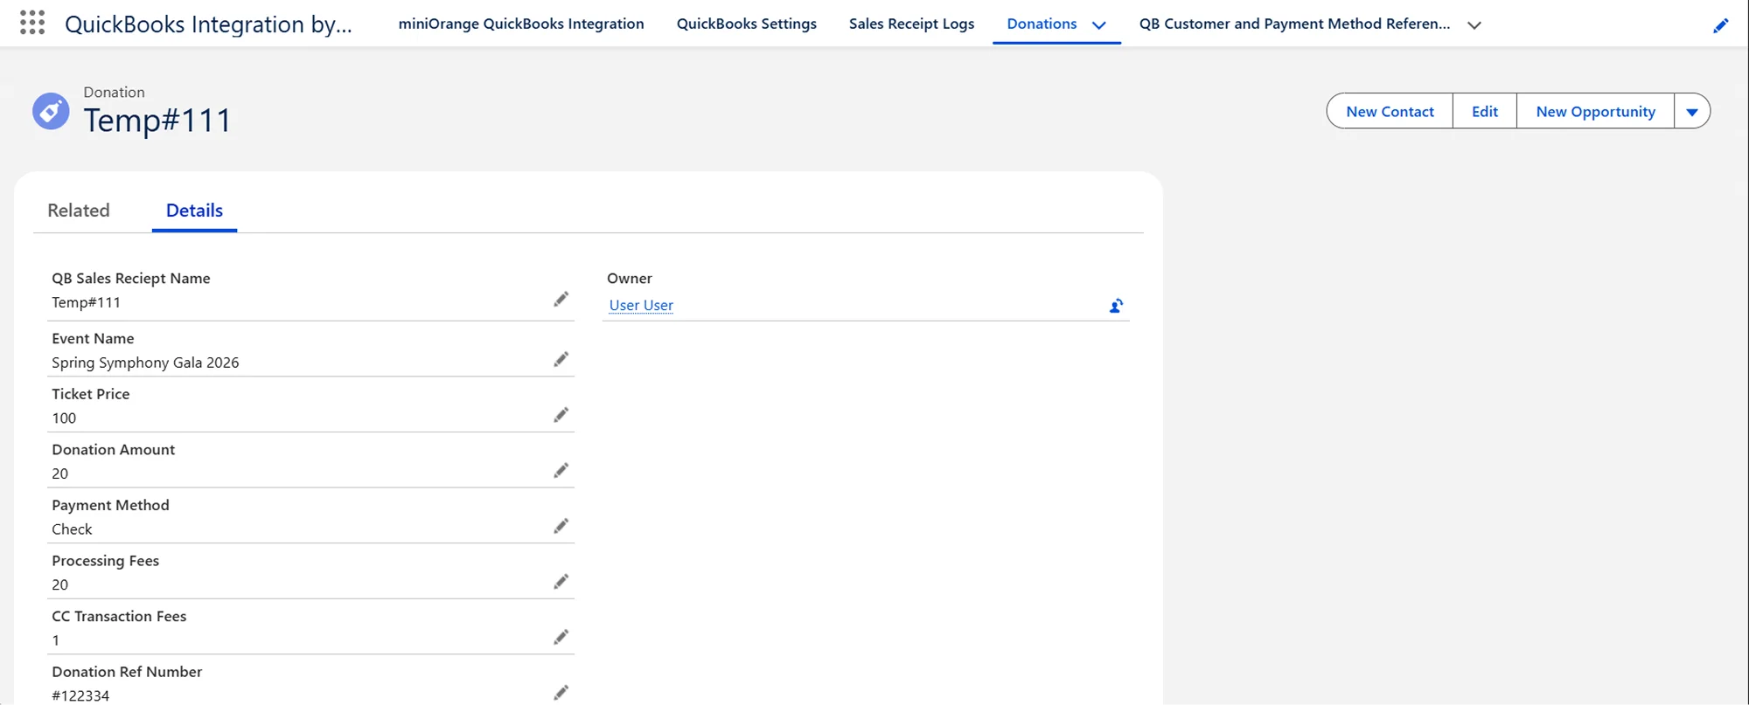Click the Donation Amount label
This screenshot has width=1749, height=705.
click(113, 449)
